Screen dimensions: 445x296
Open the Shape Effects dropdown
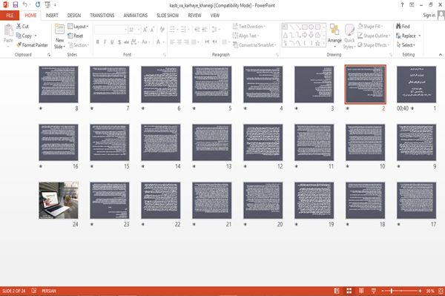coord(373,45)
